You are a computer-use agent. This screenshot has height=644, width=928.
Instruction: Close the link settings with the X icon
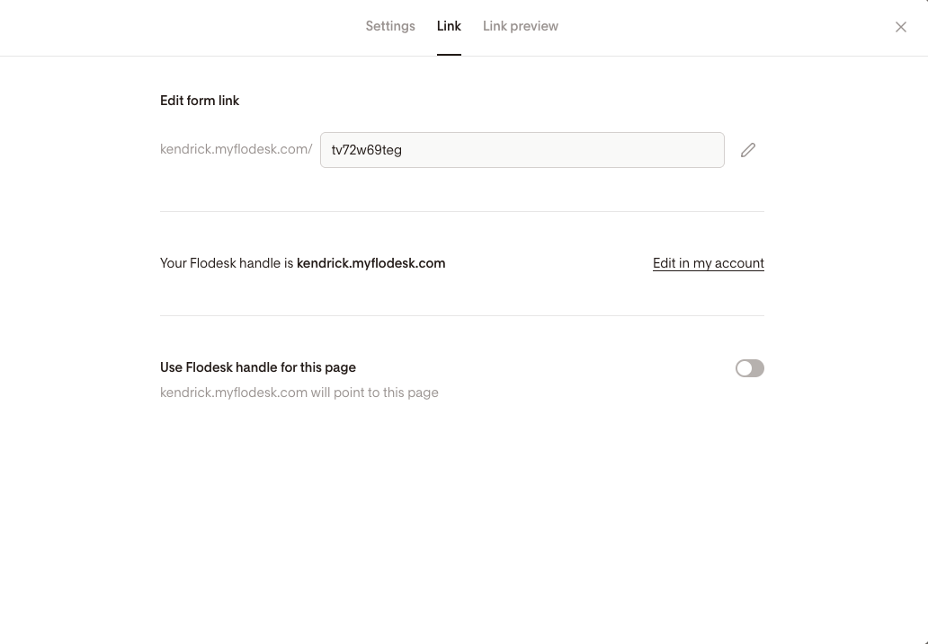tap(901, 27)
